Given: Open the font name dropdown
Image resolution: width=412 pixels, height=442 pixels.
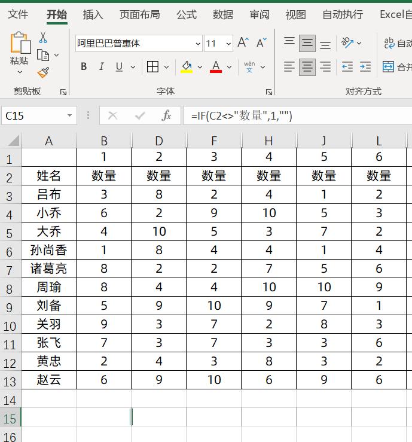Looking at the screenshot, I should [x=198, y=44].
